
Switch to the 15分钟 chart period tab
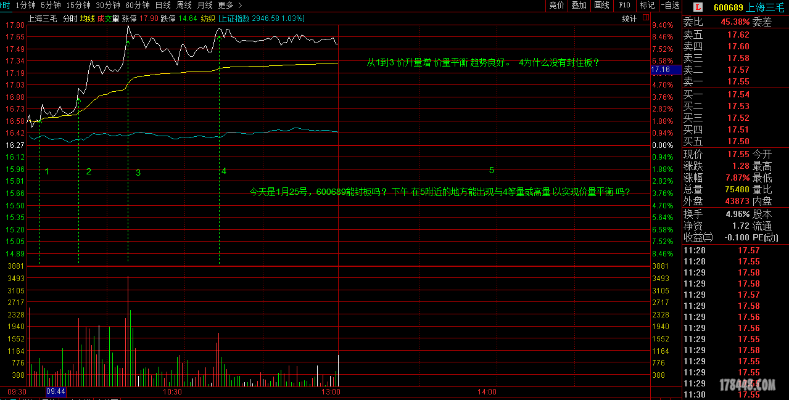78,5
